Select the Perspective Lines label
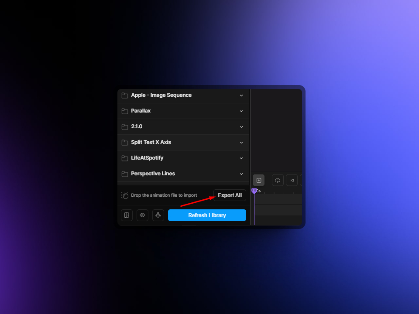Screen dimensions: 419x314 (153, 174)
